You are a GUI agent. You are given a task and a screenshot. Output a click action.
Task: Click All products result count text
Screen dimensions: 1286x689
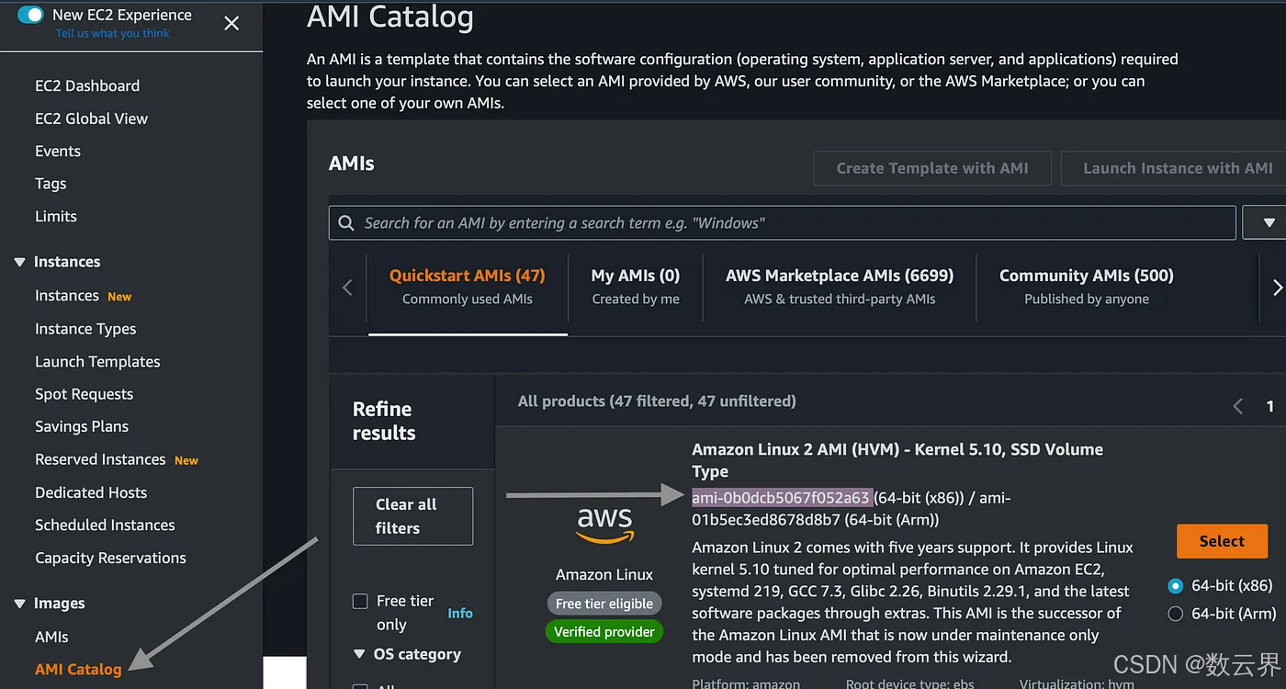pyautogui.click(x=657, y=401)
